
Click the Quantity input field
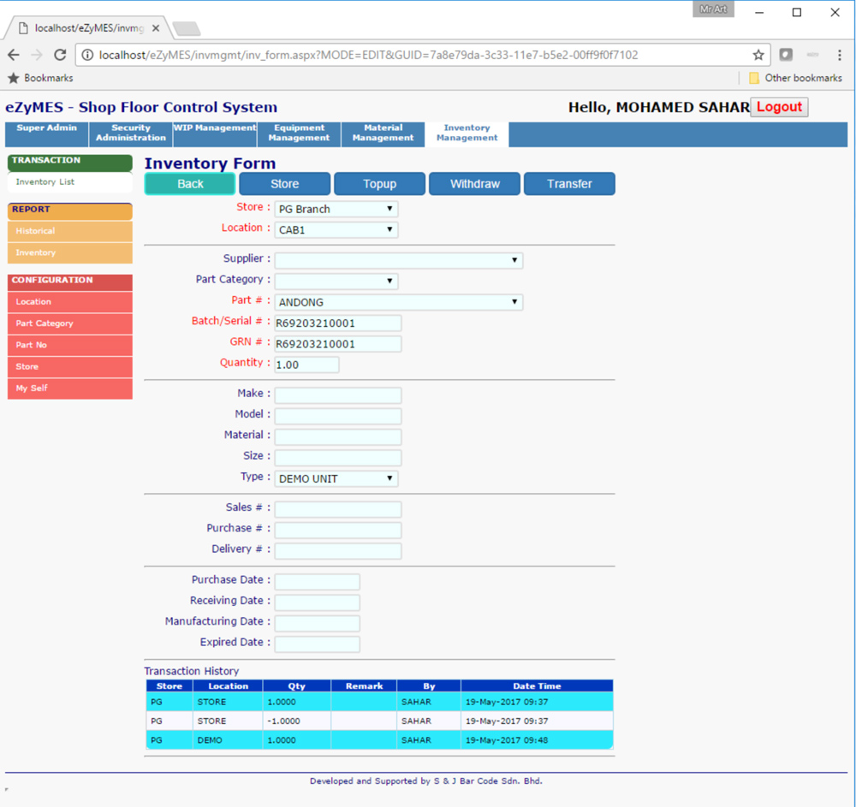tap(306, 365)
